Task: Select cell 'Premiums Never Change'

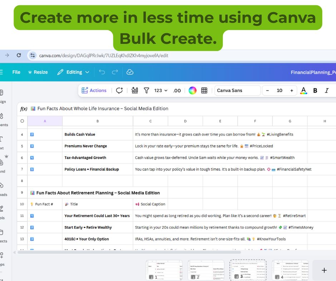Action: (x=98, y=146)
